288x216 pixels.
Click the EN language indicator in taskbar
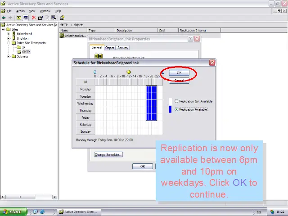pos(259,212)
